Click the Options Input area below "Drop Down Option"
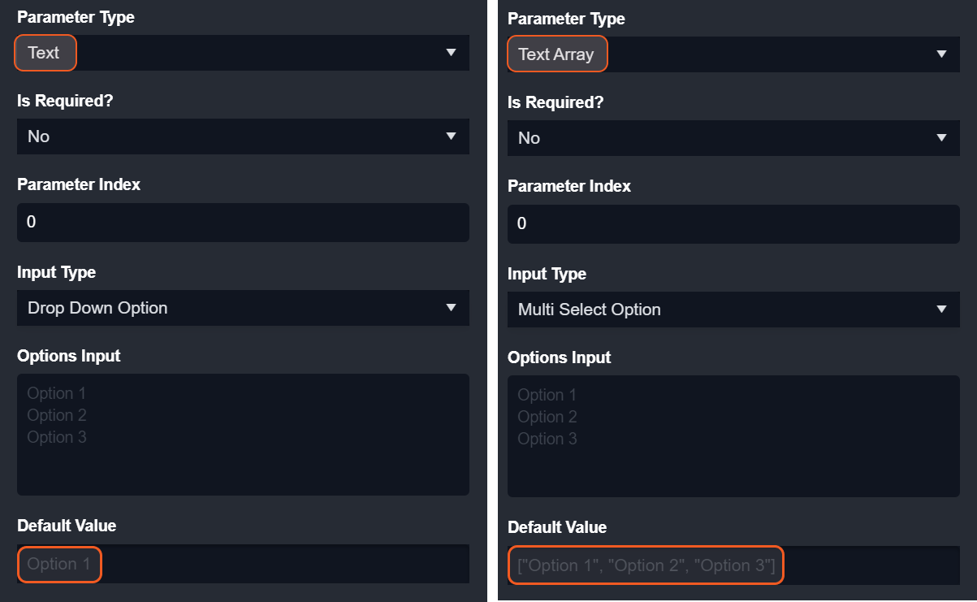Screen dimensions: 977x602 point(243,455)
